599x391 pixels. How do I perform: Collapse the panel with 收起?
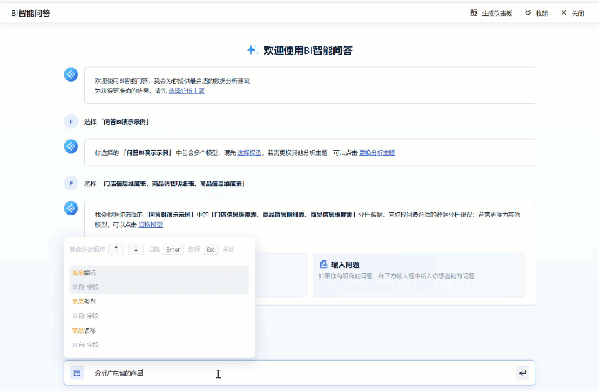536,13
